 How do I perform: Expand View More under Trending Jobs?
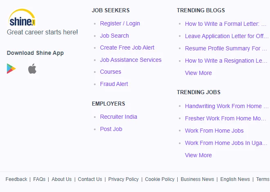[x=198, y=155]
